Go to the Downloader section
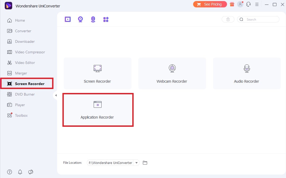286x178 pixels. tap(21, 41)
